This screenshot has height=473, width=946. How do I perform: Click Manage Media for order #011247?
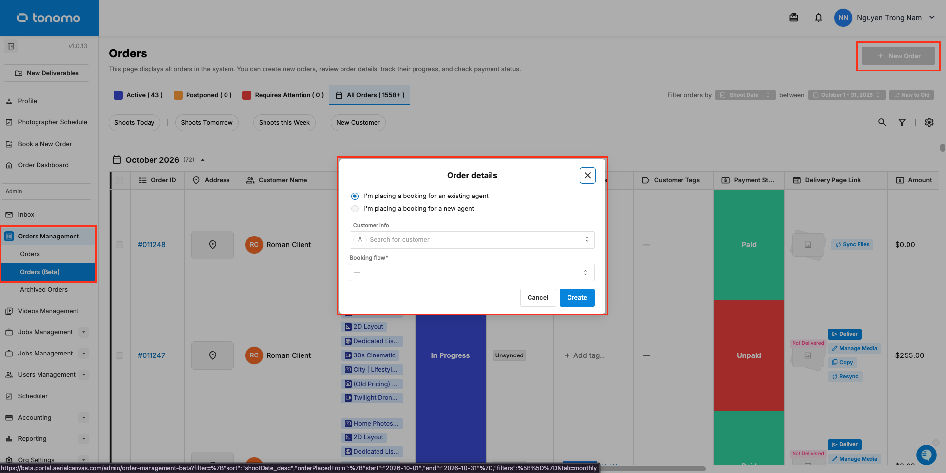(x=854, y=348)
